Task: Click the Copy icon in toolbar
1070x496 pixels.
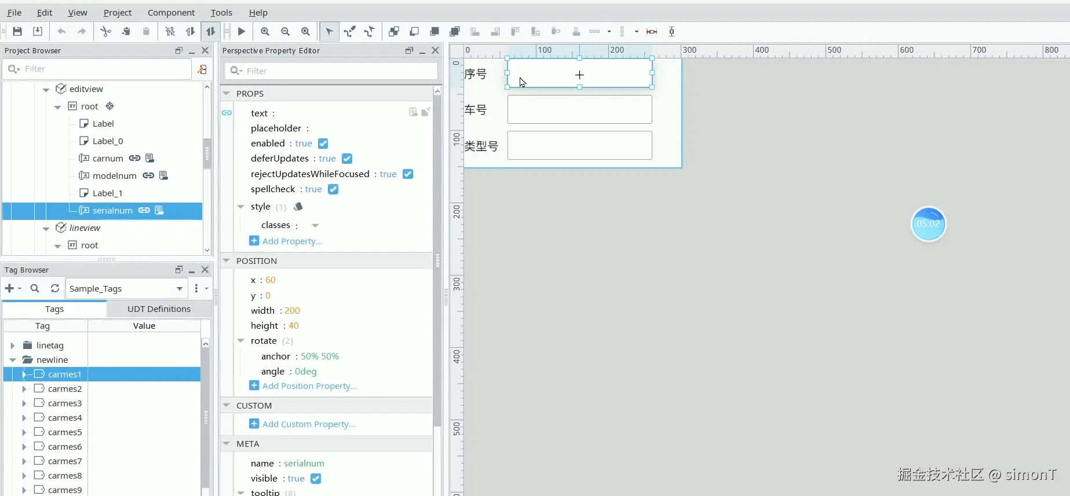Action: (126, 31)
